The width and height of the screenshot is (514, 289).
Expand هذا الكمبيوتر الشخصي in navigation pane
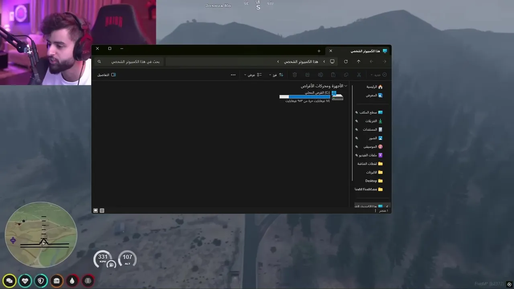point(387,206)
